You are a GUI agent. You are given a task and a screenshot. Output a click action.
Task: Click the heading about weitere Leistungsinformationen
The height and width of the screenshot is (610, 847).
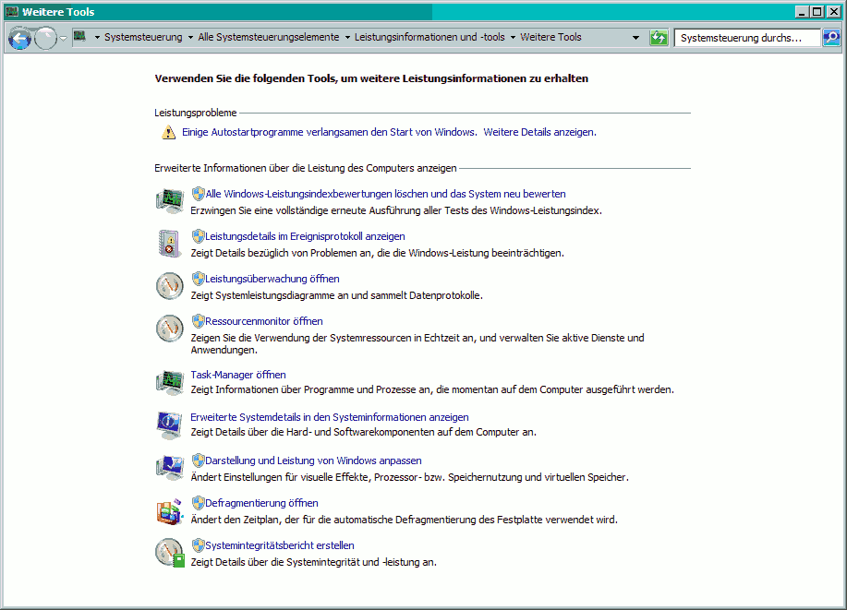(x=371, y=78)
